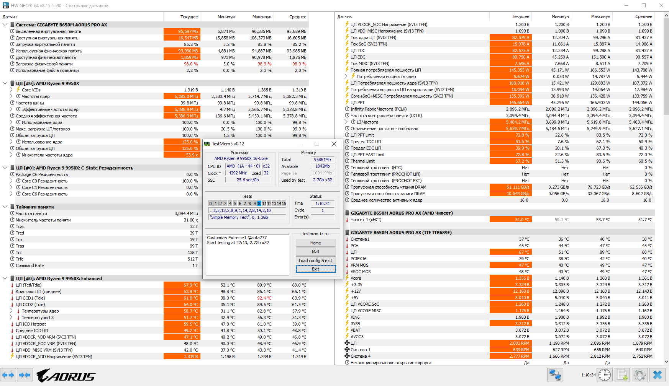Screen dimensions: 669x386
Task: Select the Несанкционированное вскрытие корпуса row
Action: click(499, 363)
